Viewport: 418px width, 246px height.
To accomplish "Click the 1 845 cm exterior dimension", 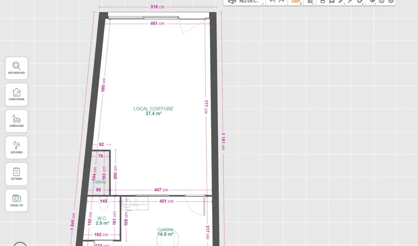I will pyautogui.click(x=73, y=222).
